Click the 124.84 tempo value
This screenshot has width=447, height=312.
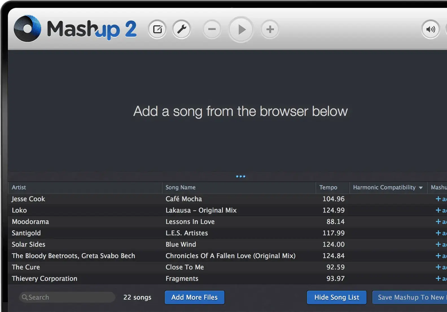tap(334, 256)
